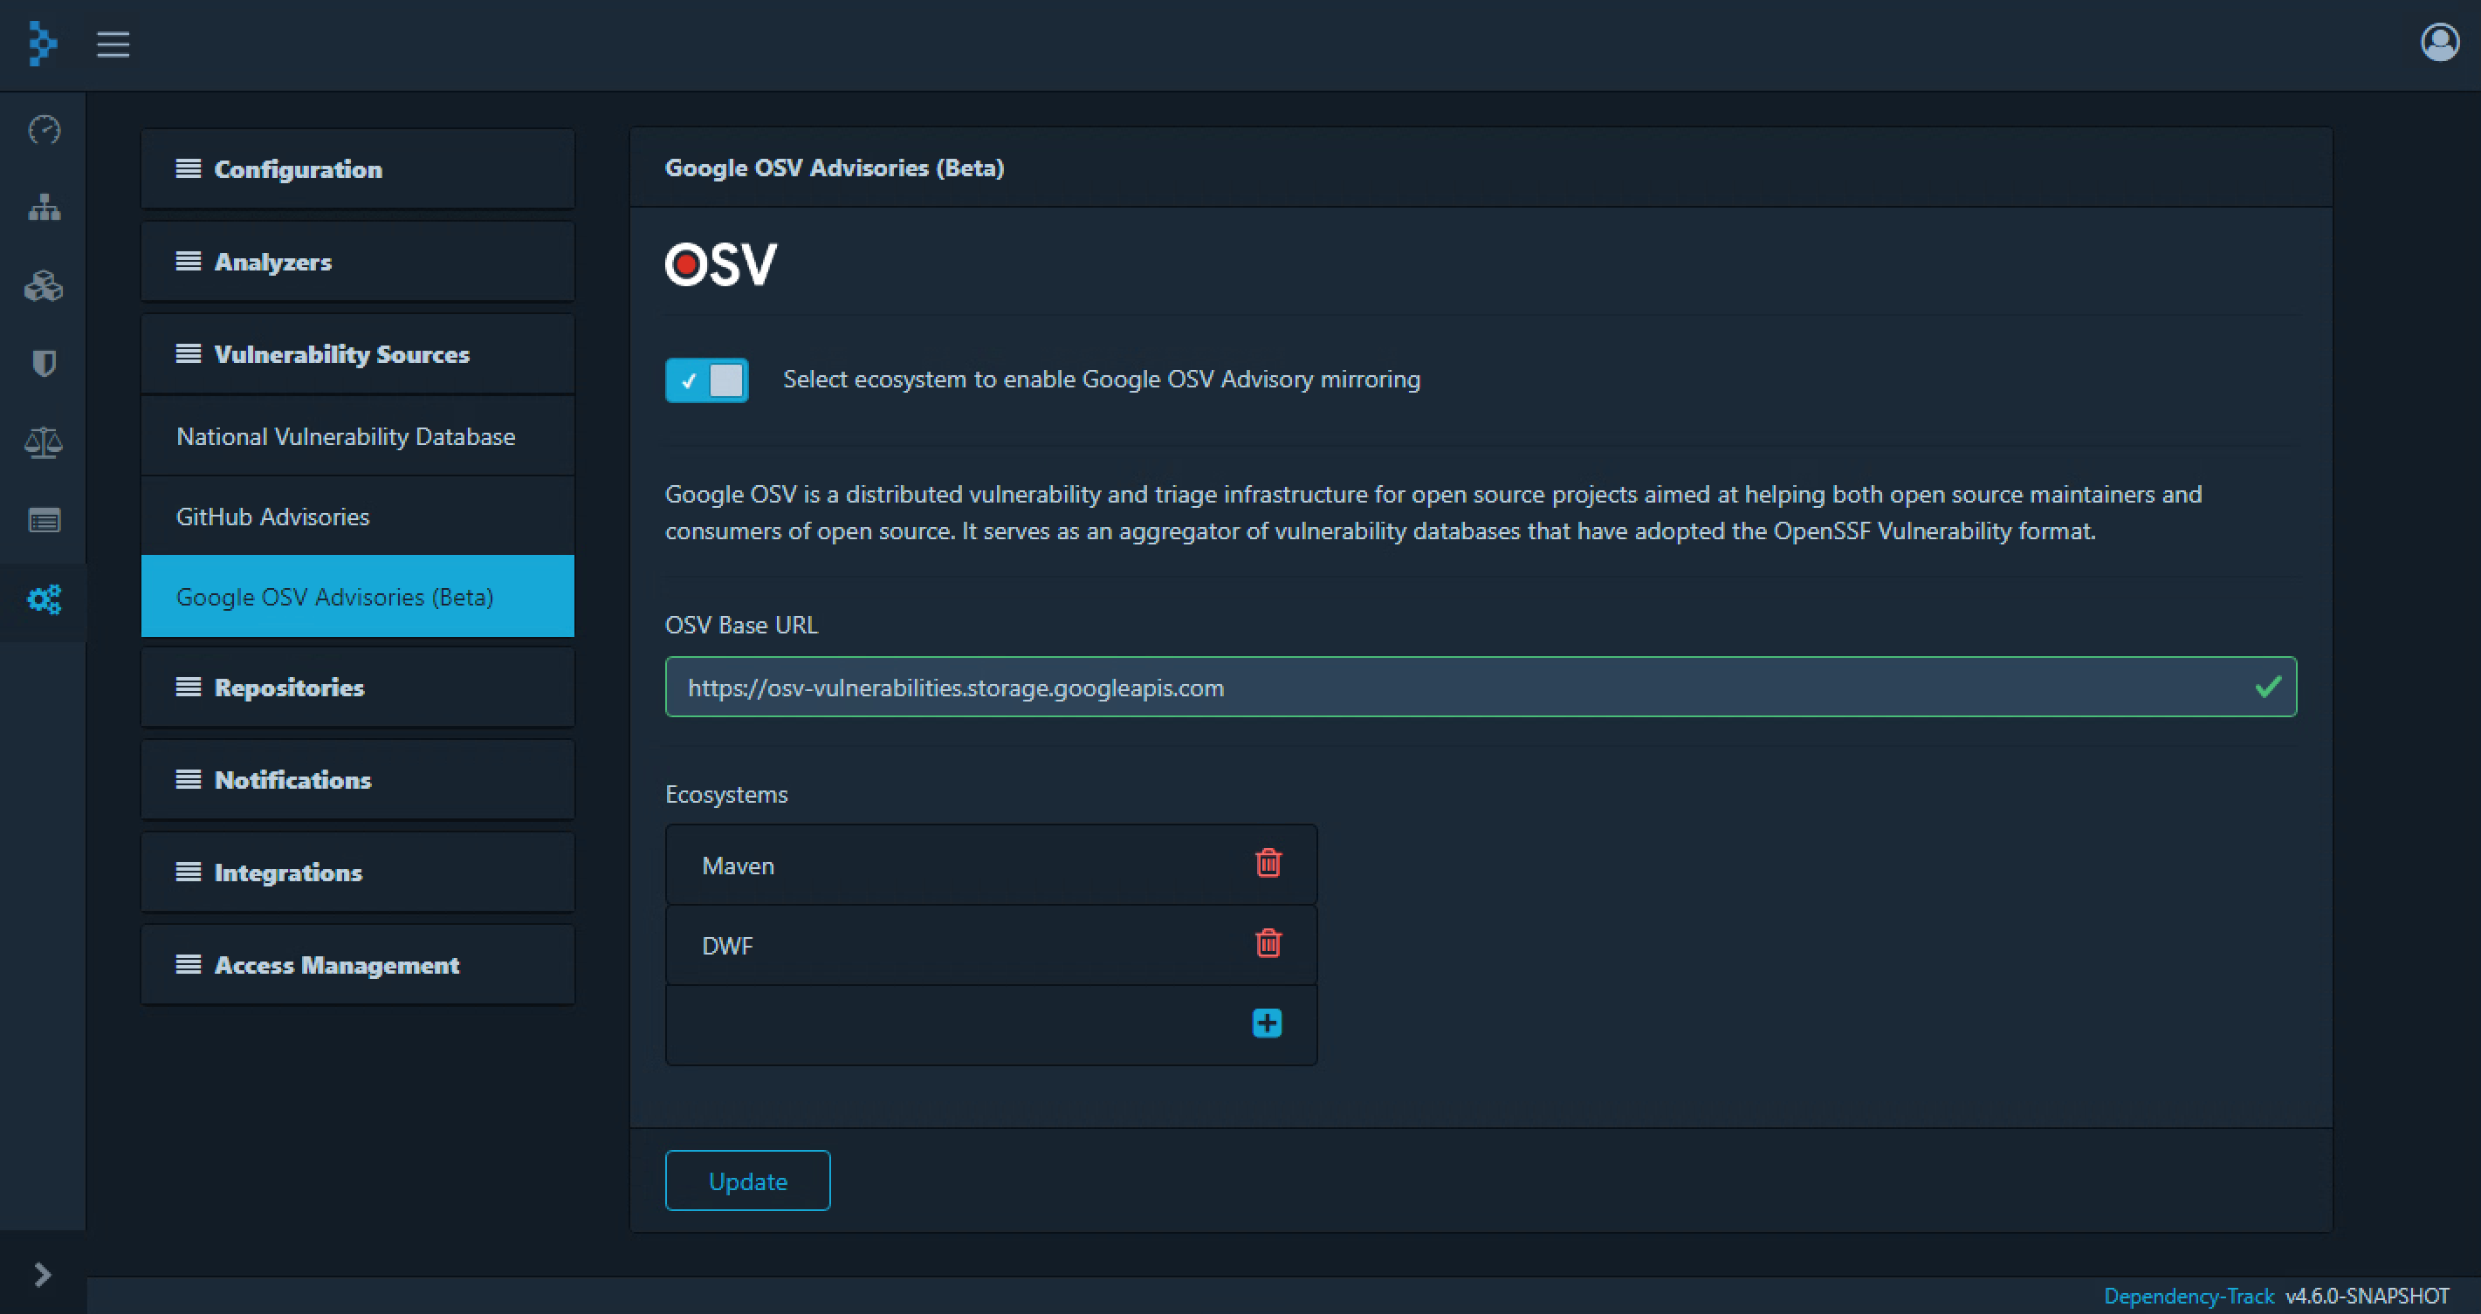Delete the DWF ecosystem entry
The height and width of the screenshot is (1314, 2481).
tap(1268, 943)
